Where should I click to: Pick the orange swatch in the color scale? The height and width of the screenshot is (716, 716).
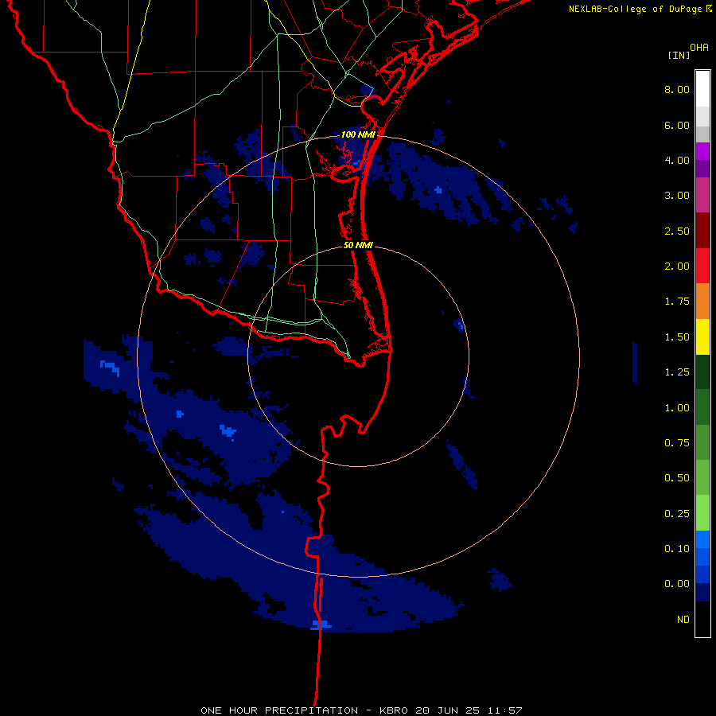tap(702, 301)
